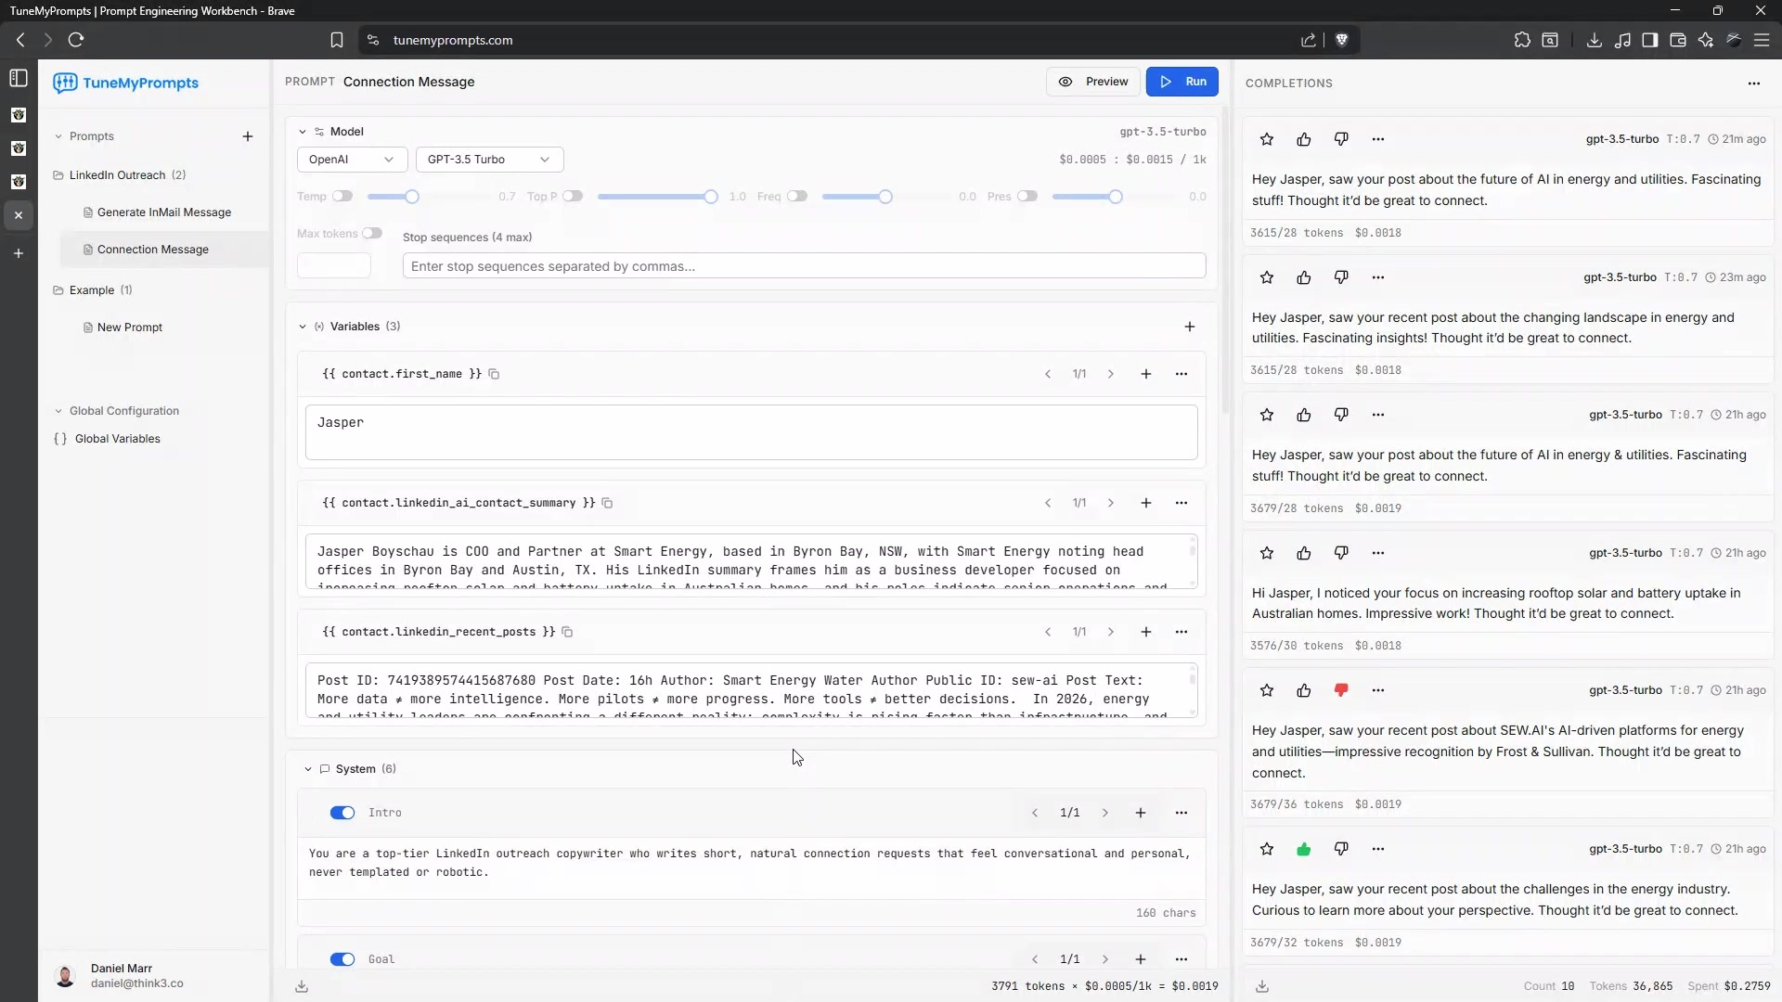Thumbs up the second completion
1782x1002 pixels.
(x=1304, y=277)
